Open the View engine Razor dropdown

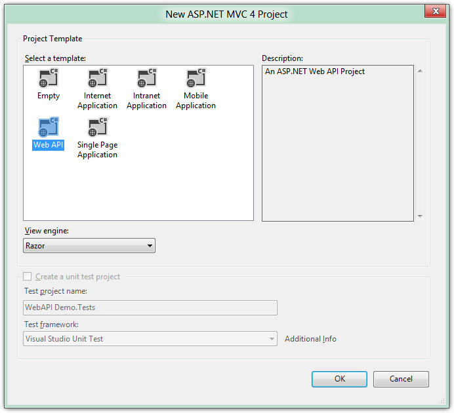pos(89,246)
